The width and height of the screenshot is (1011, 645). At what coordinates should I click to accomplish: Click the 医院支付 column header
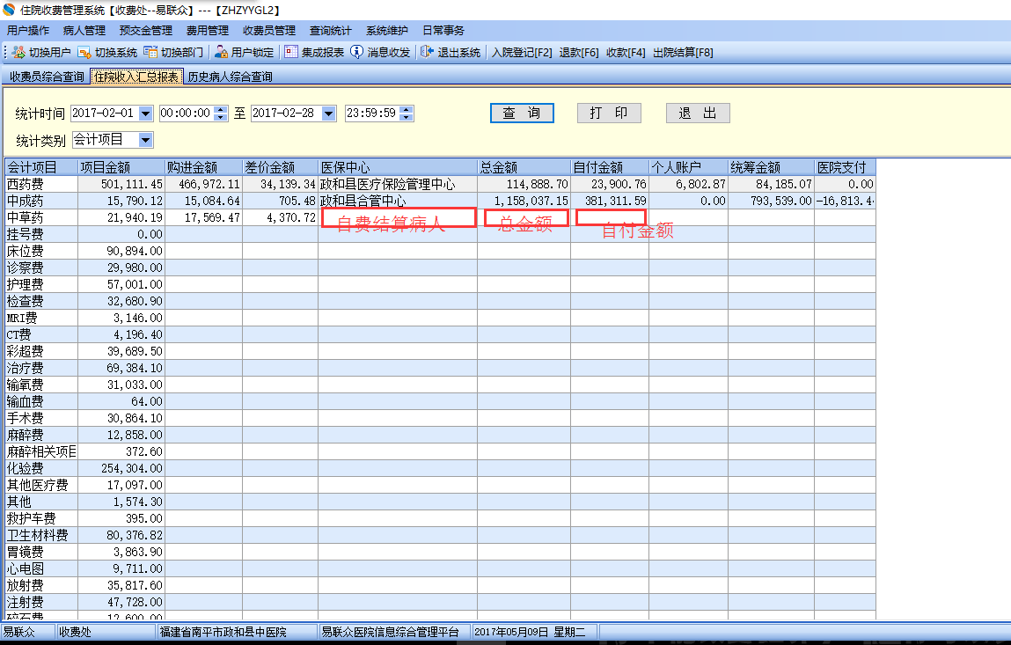[846, 167]
